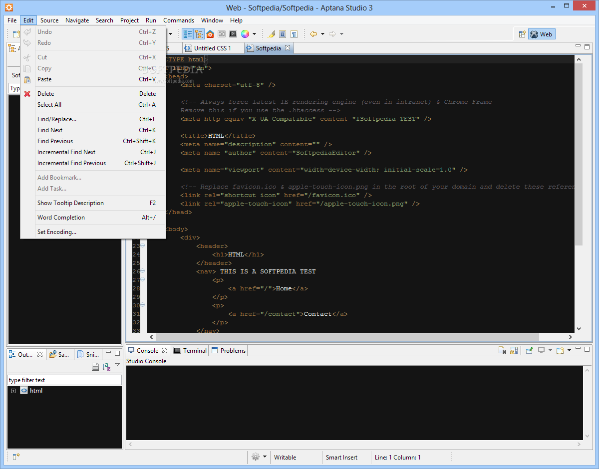This screenshot has height=469, width=599.
Task: Open the color wheel theme dropdown arrow
Action: pos(254,34)
